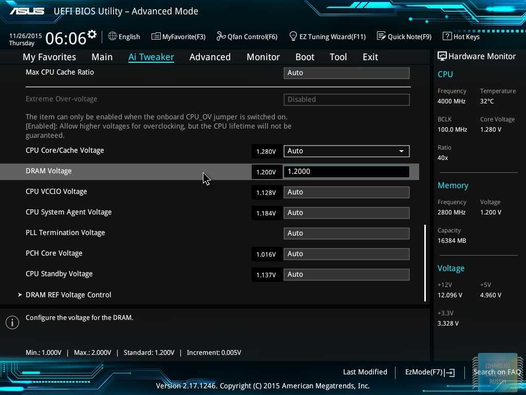
Task: Select the CPU VCCIO Voltage Auto field
Action: tap(346, 192)
